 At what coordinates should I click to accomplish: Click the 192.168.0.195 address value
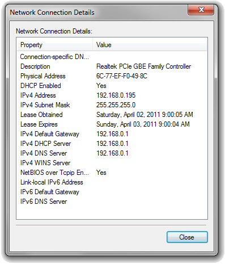[116, 95]
